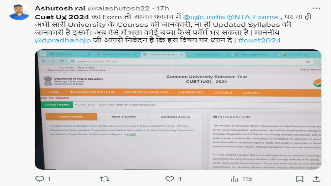
Task: Bookmark page with star icon in address bar
Action: tap(308, 62)
